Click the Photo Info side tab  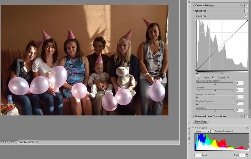(189, 134)
